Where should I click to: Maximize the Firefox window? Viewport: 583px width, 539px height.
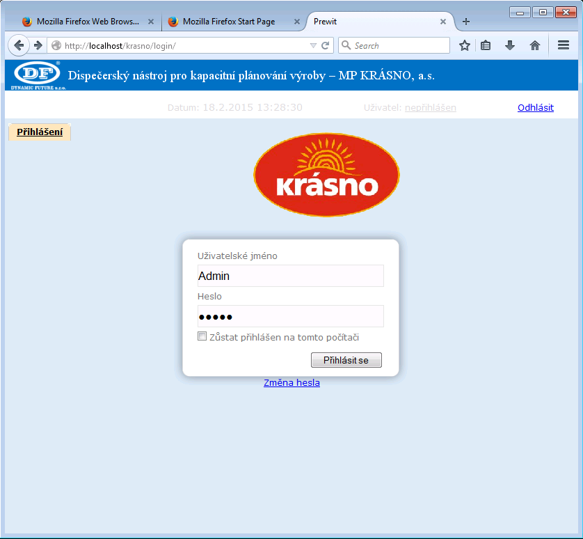543,13
